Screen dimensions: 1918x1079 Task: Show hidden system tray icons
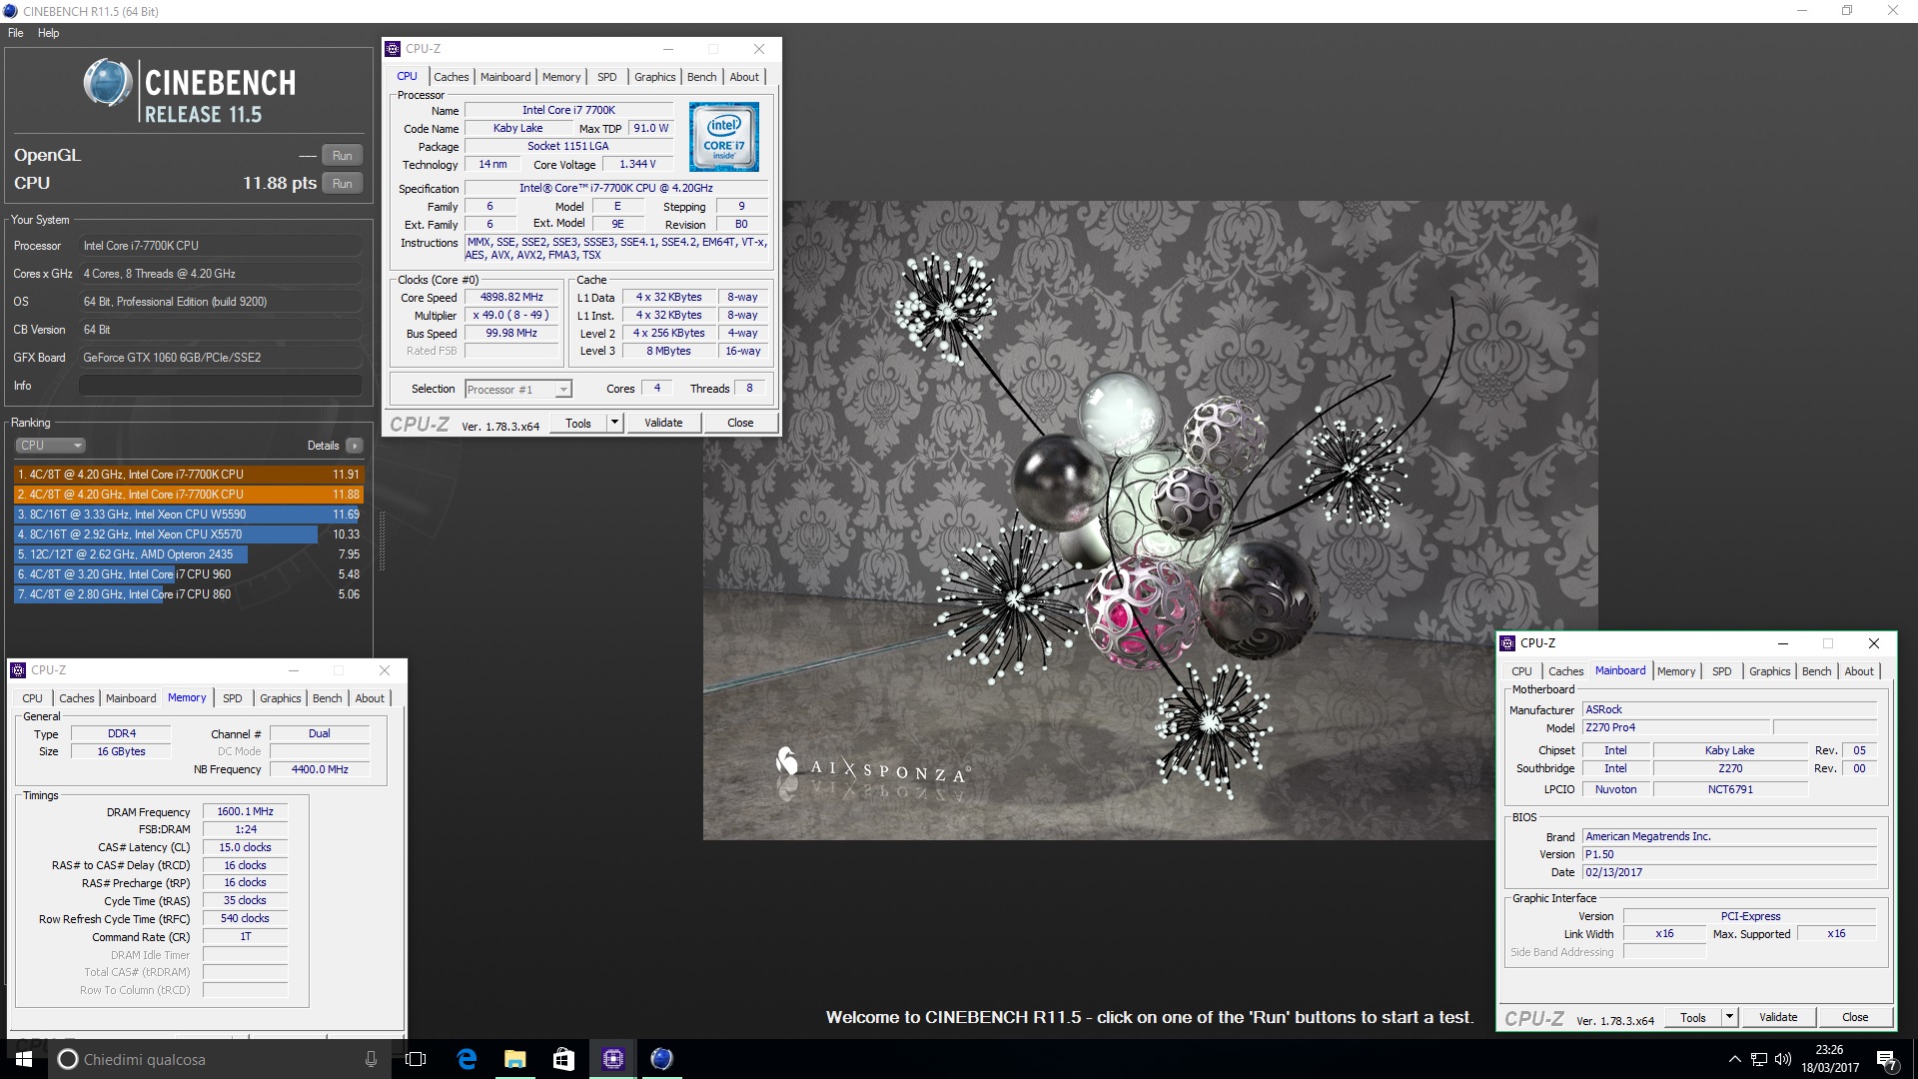point(1734,1059)
